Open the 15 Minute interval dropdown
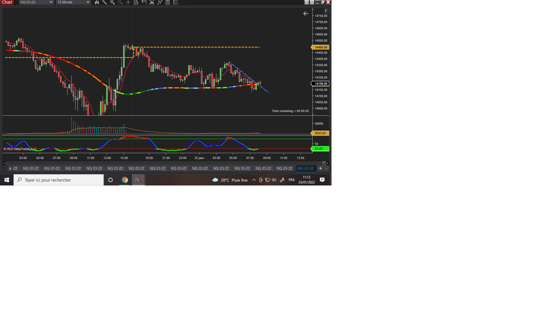Viewport: 546px width, 322px height. 73,2
